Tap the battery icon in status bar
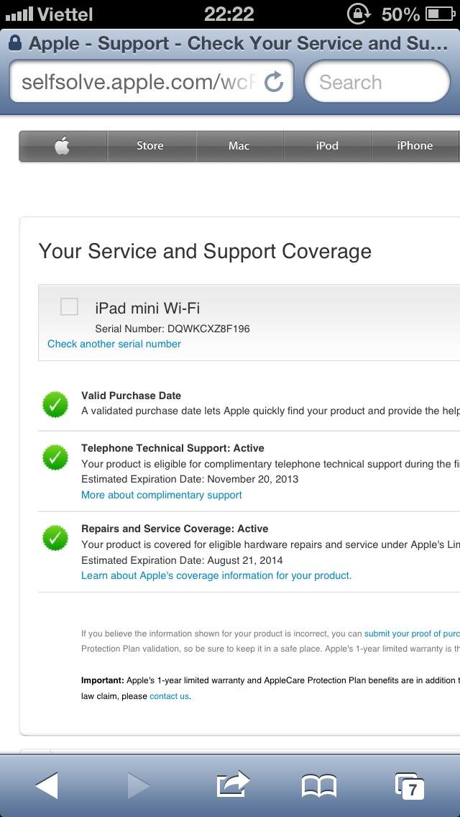Image resolution: width=460 pixels, height=817 pixels. point(440,14)
